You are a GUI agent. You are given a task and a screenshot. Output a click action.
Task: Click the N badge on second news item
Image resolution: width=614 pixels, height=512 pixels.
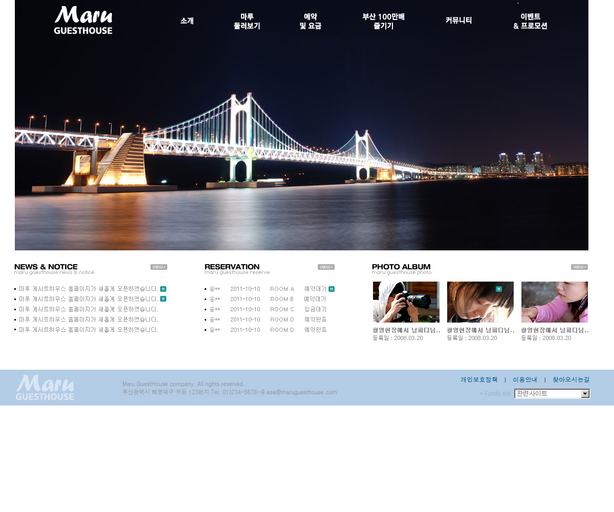163,299
